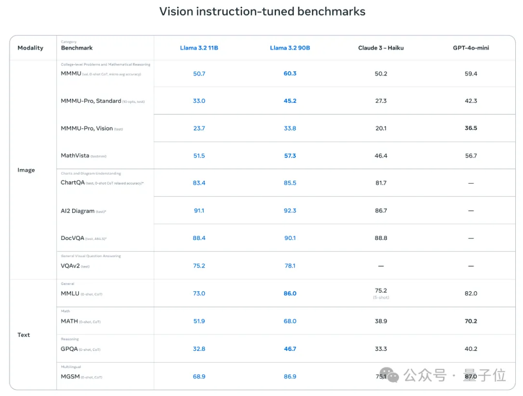Select the DocVQA benchmark label
This screenshot has width=523, height=396.
[x=72, y=238]
